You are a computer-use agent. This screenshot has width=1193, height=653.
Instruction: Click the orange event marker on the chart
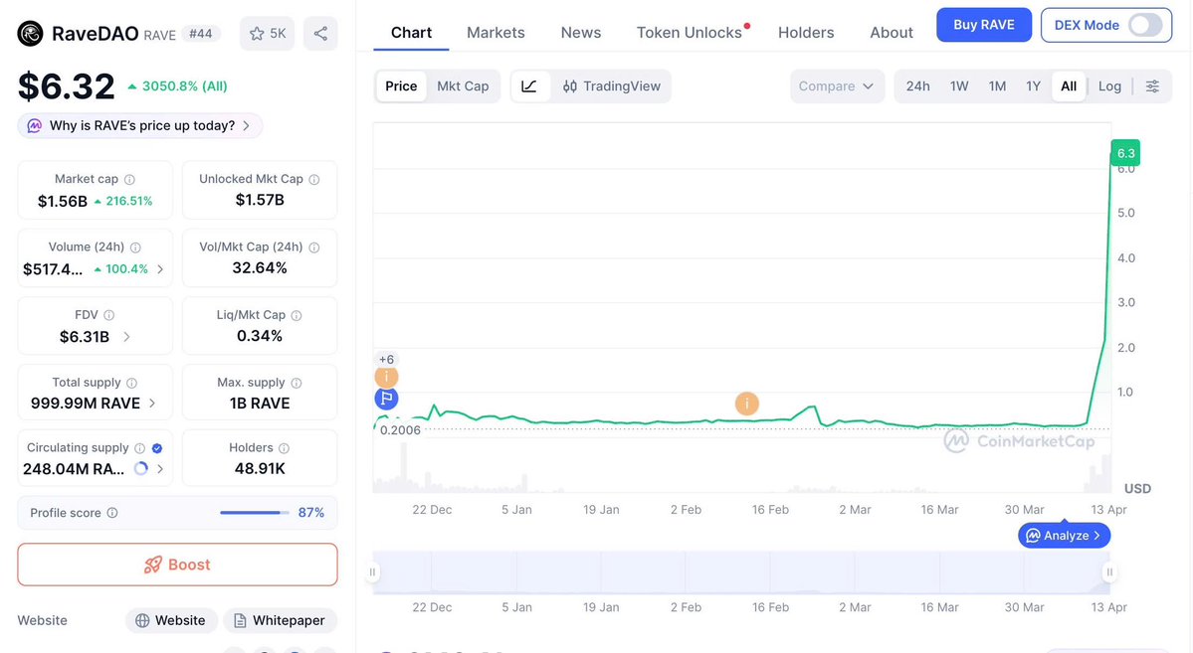[x=747, y=404]
